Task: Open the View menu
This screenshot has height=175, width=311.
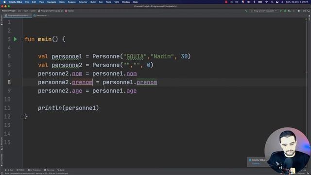Action: [41, 2]
